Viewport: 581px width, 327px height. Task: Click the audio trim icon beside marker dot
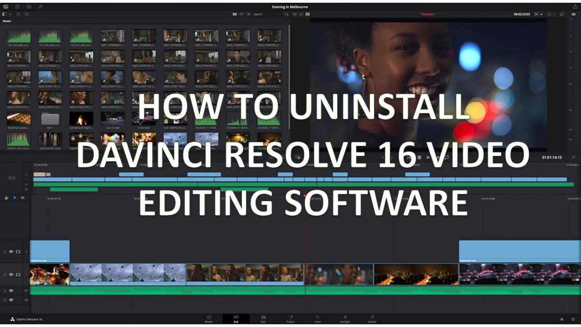[23, 198]
